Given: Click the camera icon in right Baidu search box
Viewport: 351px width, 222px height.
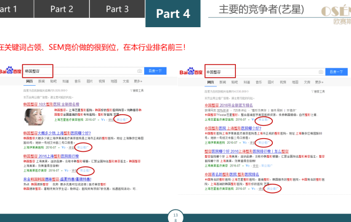Looking at the screenshot, I should pyautogui.click(x=321, y=72).
